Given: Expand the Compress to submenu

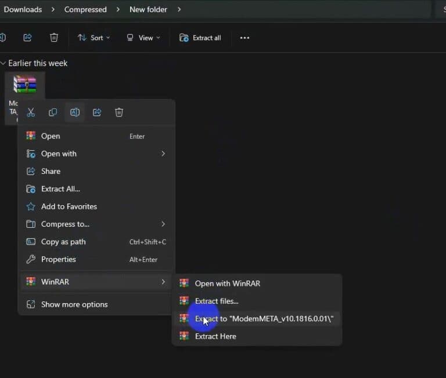Looking at the screenshot, I should click(96, 224).
